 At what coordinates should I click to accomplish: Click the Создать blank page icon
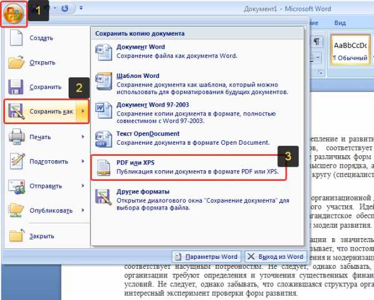tap(16, 37)
